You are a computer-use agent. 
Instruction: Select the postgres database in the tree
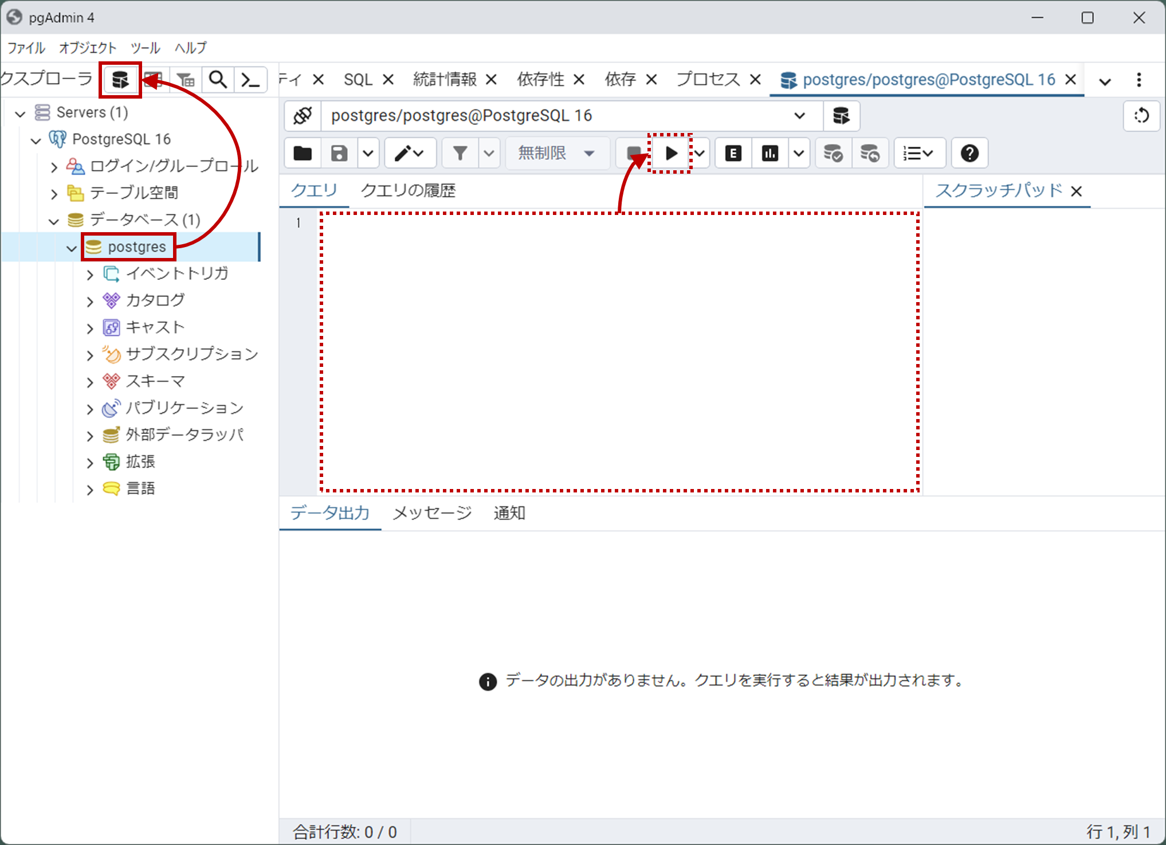pos(137,247)
